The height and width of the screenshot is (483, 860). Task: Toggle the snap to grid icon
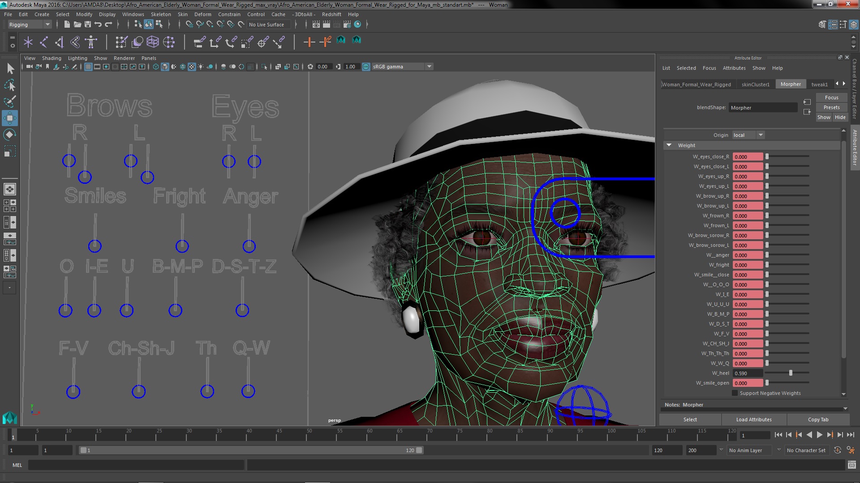[x=189, y=24]
